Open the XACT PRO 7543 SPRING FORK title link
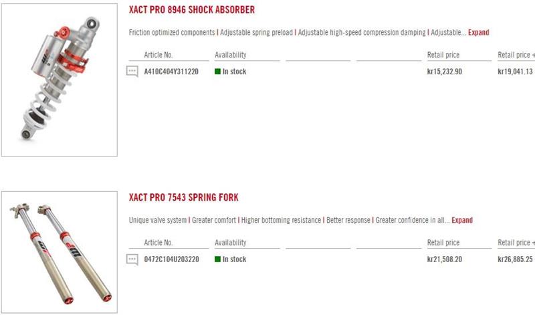Image resolution: width=535 pixels, height=315 pixels. tap(183, 198)
